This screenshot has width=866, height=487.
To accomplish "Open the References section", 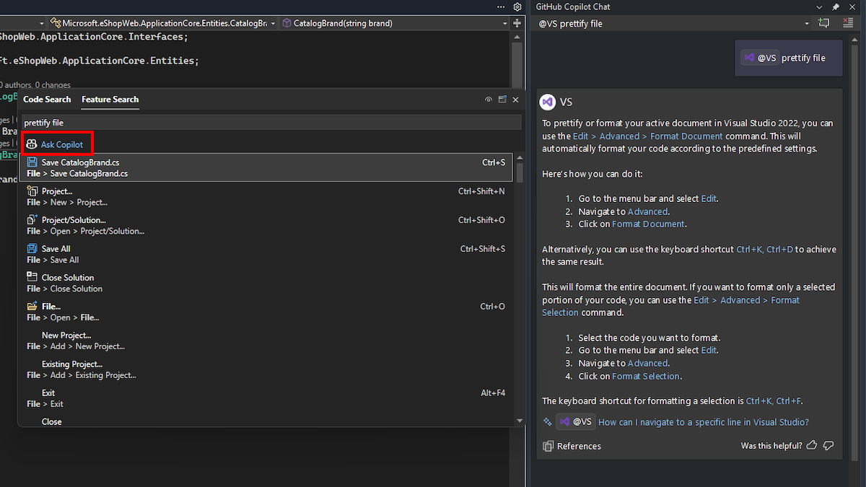I will [572, 446].
